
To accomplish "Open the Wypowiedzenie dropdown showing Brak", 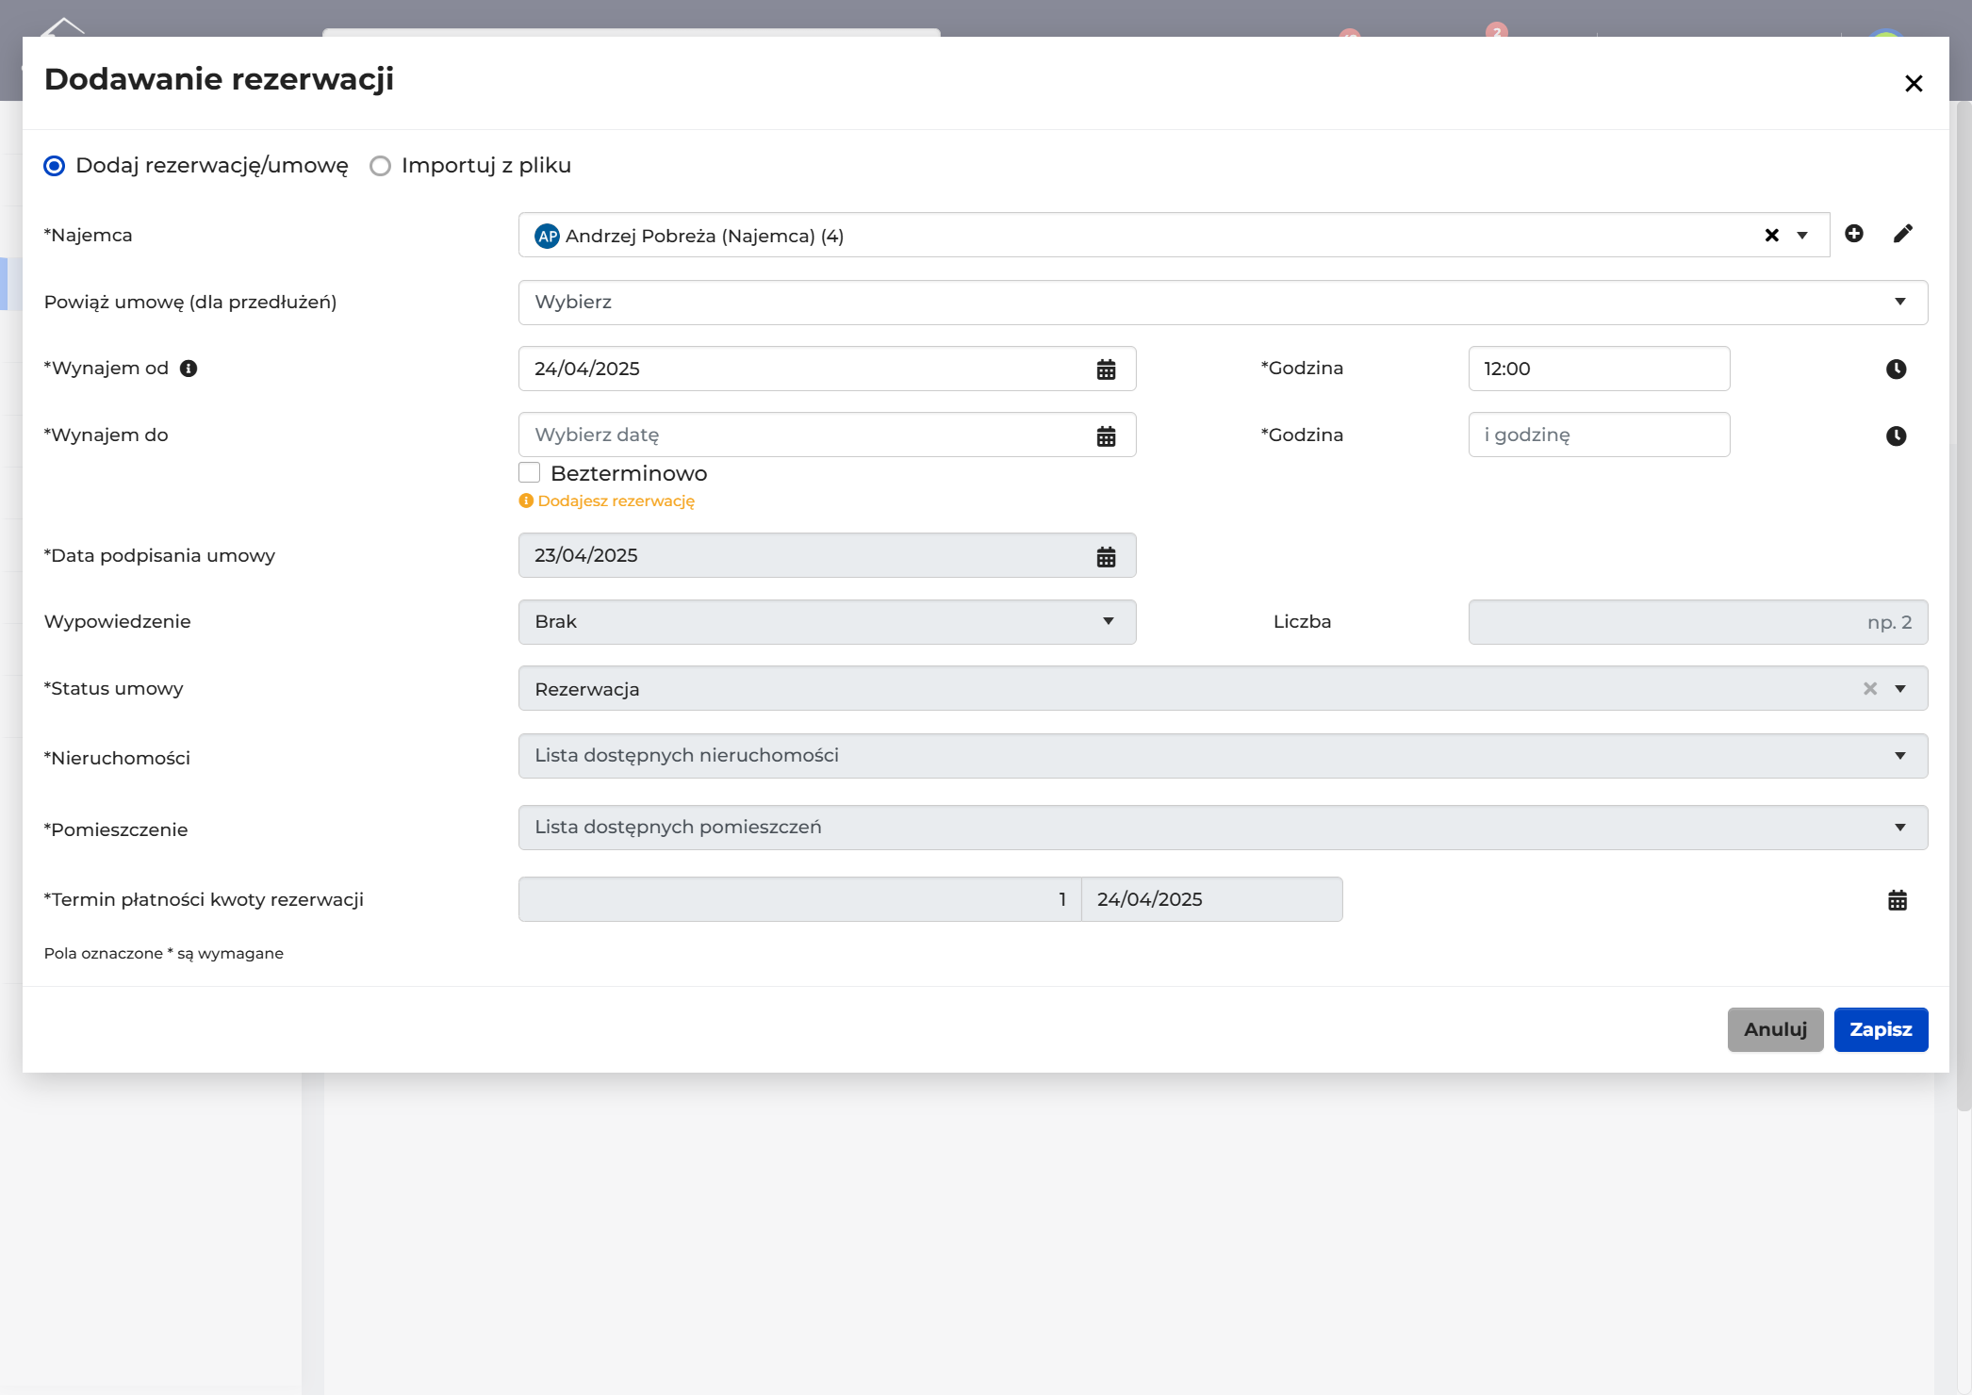I will pos(828,622).
